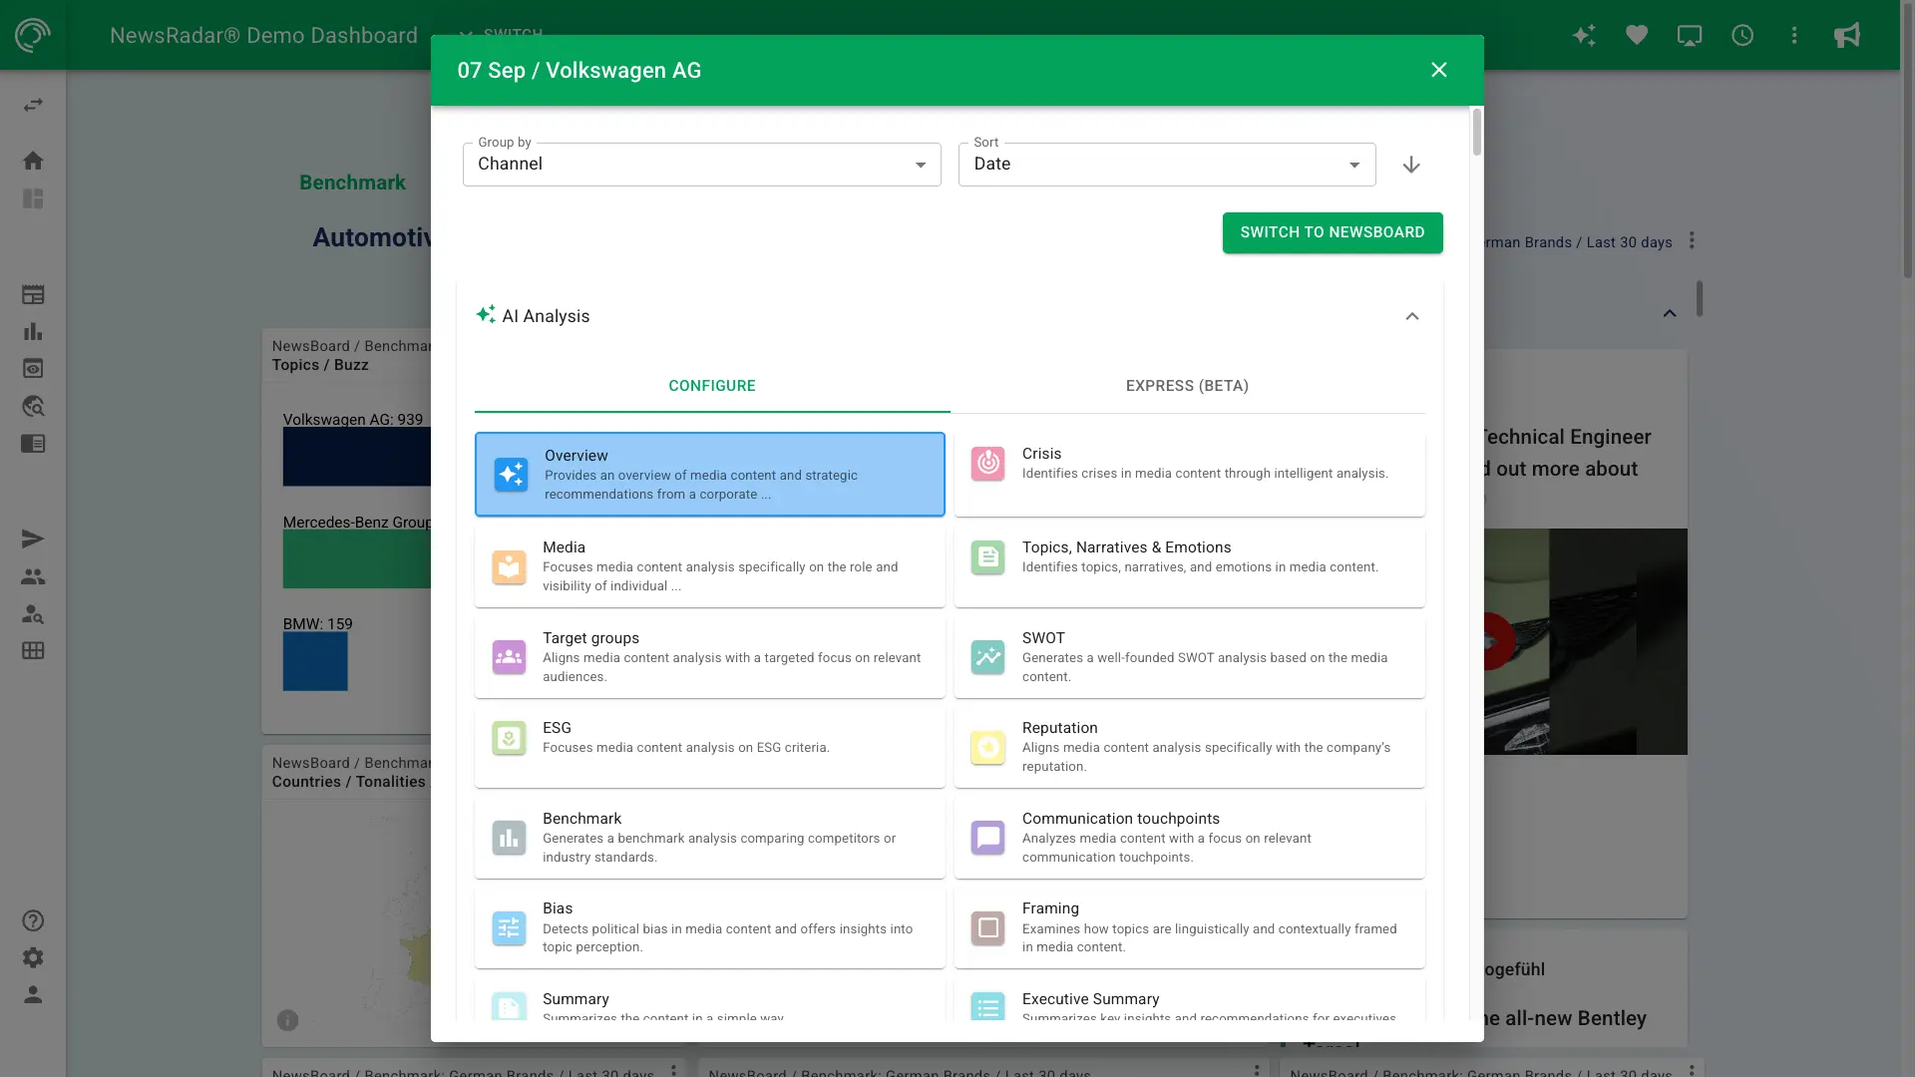Screen dimensions: 1915x1077
Task: Select the Media analysis card
Action: click(710, 565)
